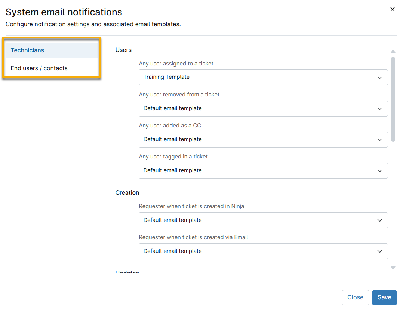Click the scrollbar down arrow
The height and width of the screenshot is (309, 400).
click(x=393, y=268)
